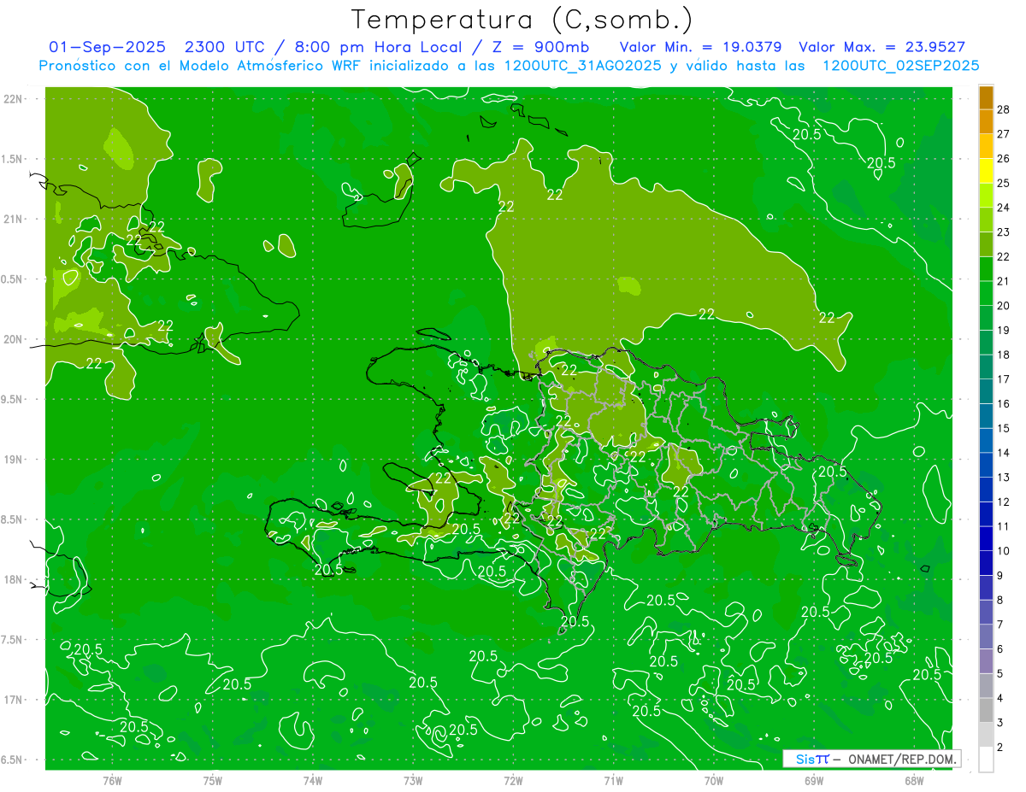Click the '73W' longitude axis label

click(413, 780)
